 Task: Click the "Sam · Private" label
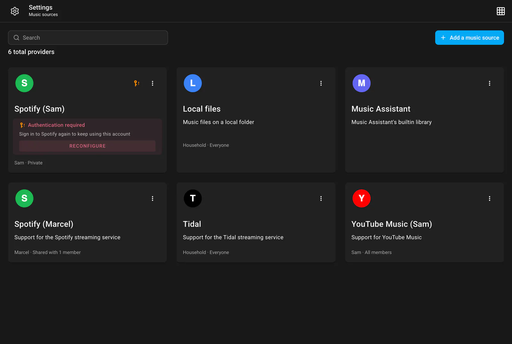click(x=28, y=163)
